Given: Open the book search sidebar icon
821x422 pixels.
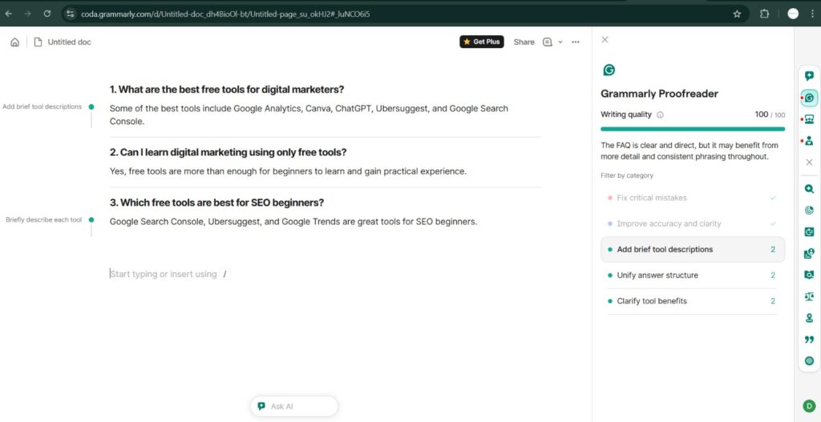Looking at the screenshot, I should pyautogui.click(x=810, y=275).
